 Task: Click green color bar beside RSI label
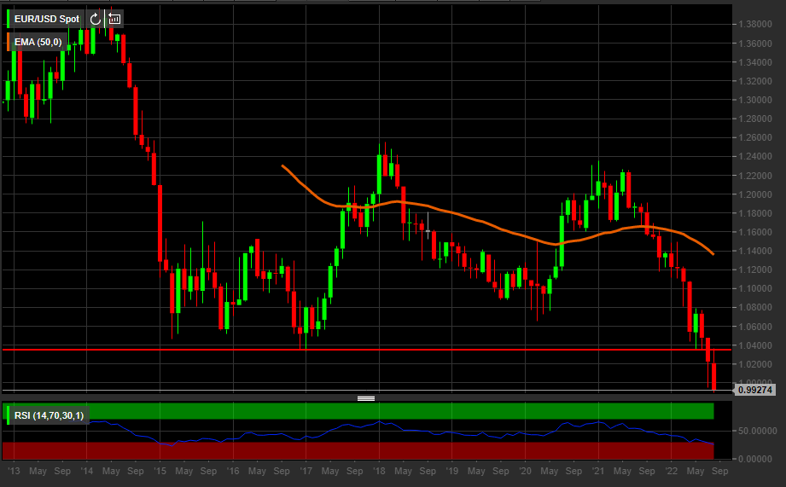9,415
